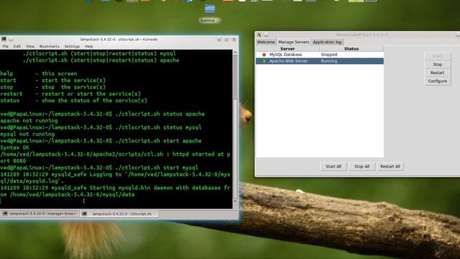Click the Konsole vertical scrollbar handle

pos(235,150)
